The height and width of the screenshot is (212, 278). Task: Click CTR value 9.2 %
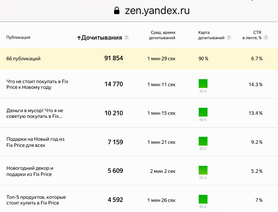point(257,142)
